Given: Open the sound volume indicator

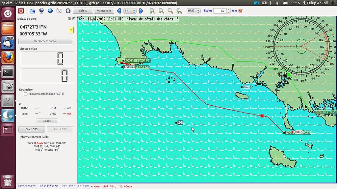Looking at the screenshot, I should [x=285, y=3].
